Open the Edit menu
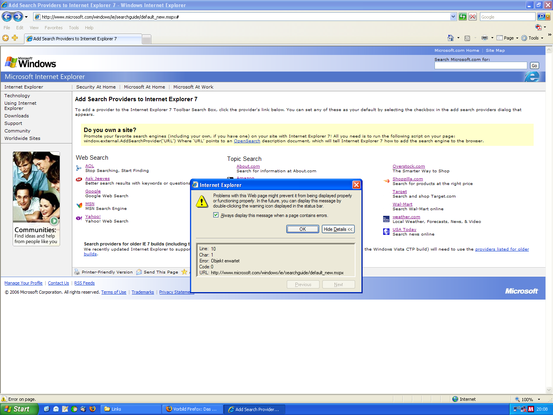The height and width of the screenshot is (415, 553). pyautogui.click(x=20, y=28)
